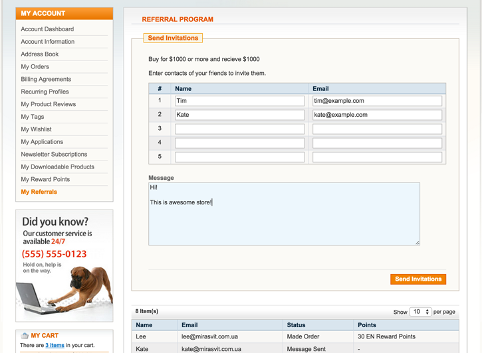Click the shopping cart icon beside My Cart
The width and height of the screenshot is (482, 353).
coord(25,336)
